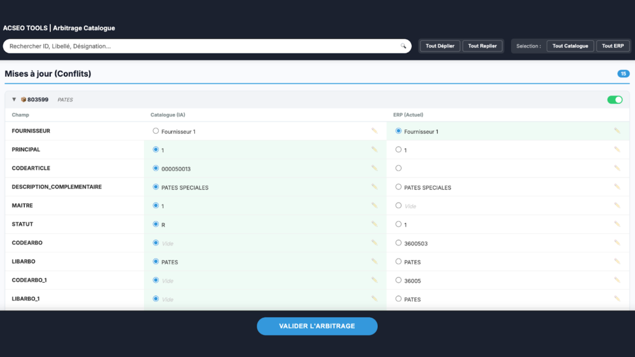Select Tout Catalogue option
635x357 pixels.
[570, 46]
